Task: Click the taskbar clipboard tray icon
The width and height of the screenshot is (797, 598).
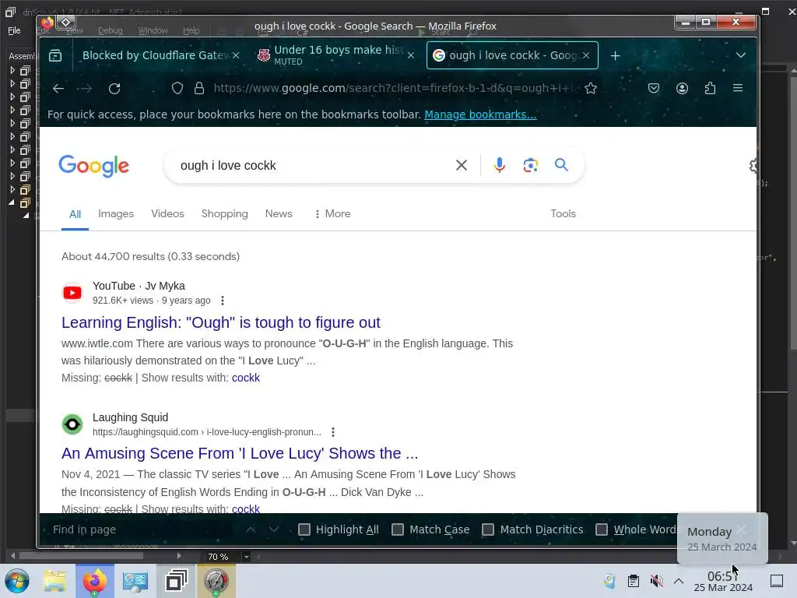Action: coord(634,581)
